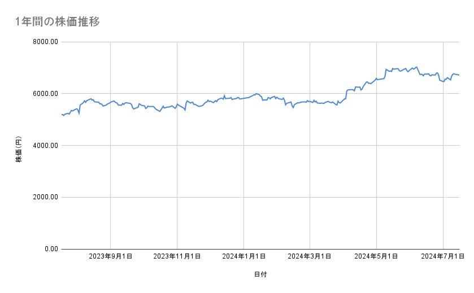Image resolution: width=474 pixels, height=293 pixels.
Task: Select the 2023年11月1日 date label
Action: click(x=177, y=256)
